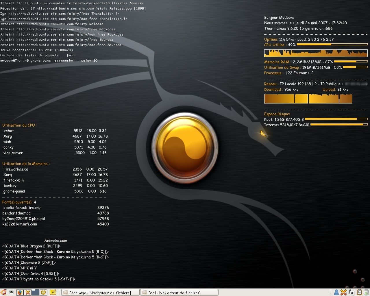Click the folder icon on the Arrivage taskbar button
This screenshot has height=296, width=370.
[x=66, y=293]
